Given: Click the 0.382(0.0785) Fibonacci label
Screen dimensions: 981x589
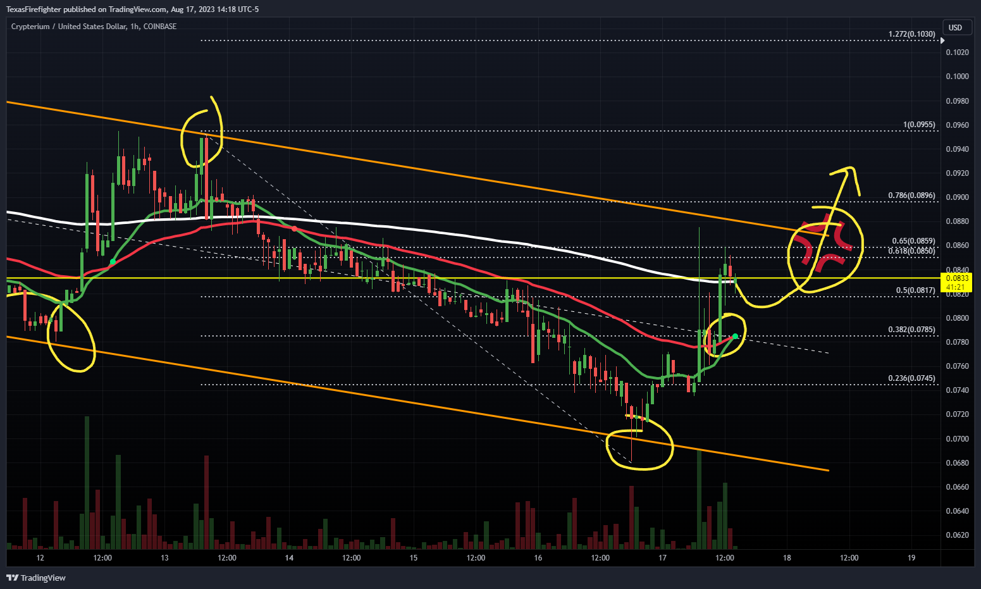Looking at the screenshot, I should (911, 330).
